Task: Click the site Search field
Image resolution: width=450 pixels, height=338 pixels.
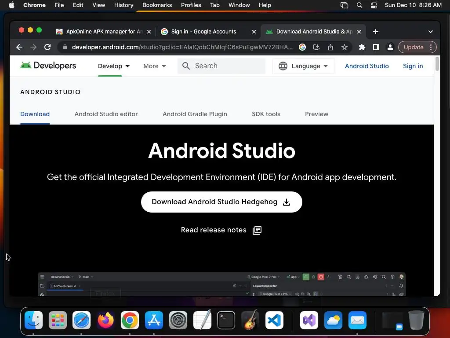Action: point(221,66)
